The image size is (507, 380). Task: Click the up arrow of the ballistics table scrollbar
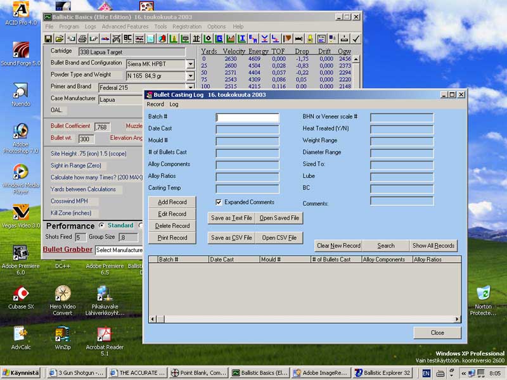[356, 59]
